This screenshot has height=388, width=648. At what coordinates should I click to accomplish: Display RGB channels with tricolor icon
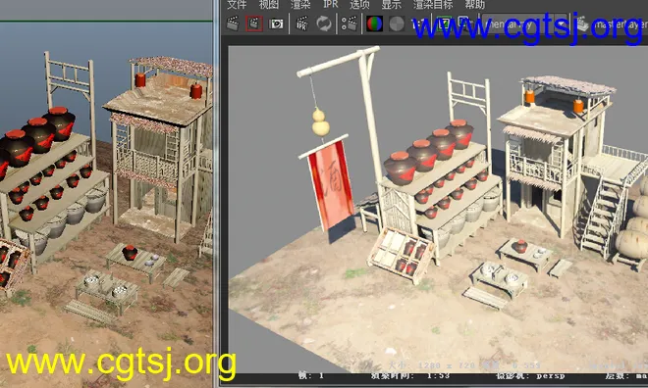pos(374,24)
